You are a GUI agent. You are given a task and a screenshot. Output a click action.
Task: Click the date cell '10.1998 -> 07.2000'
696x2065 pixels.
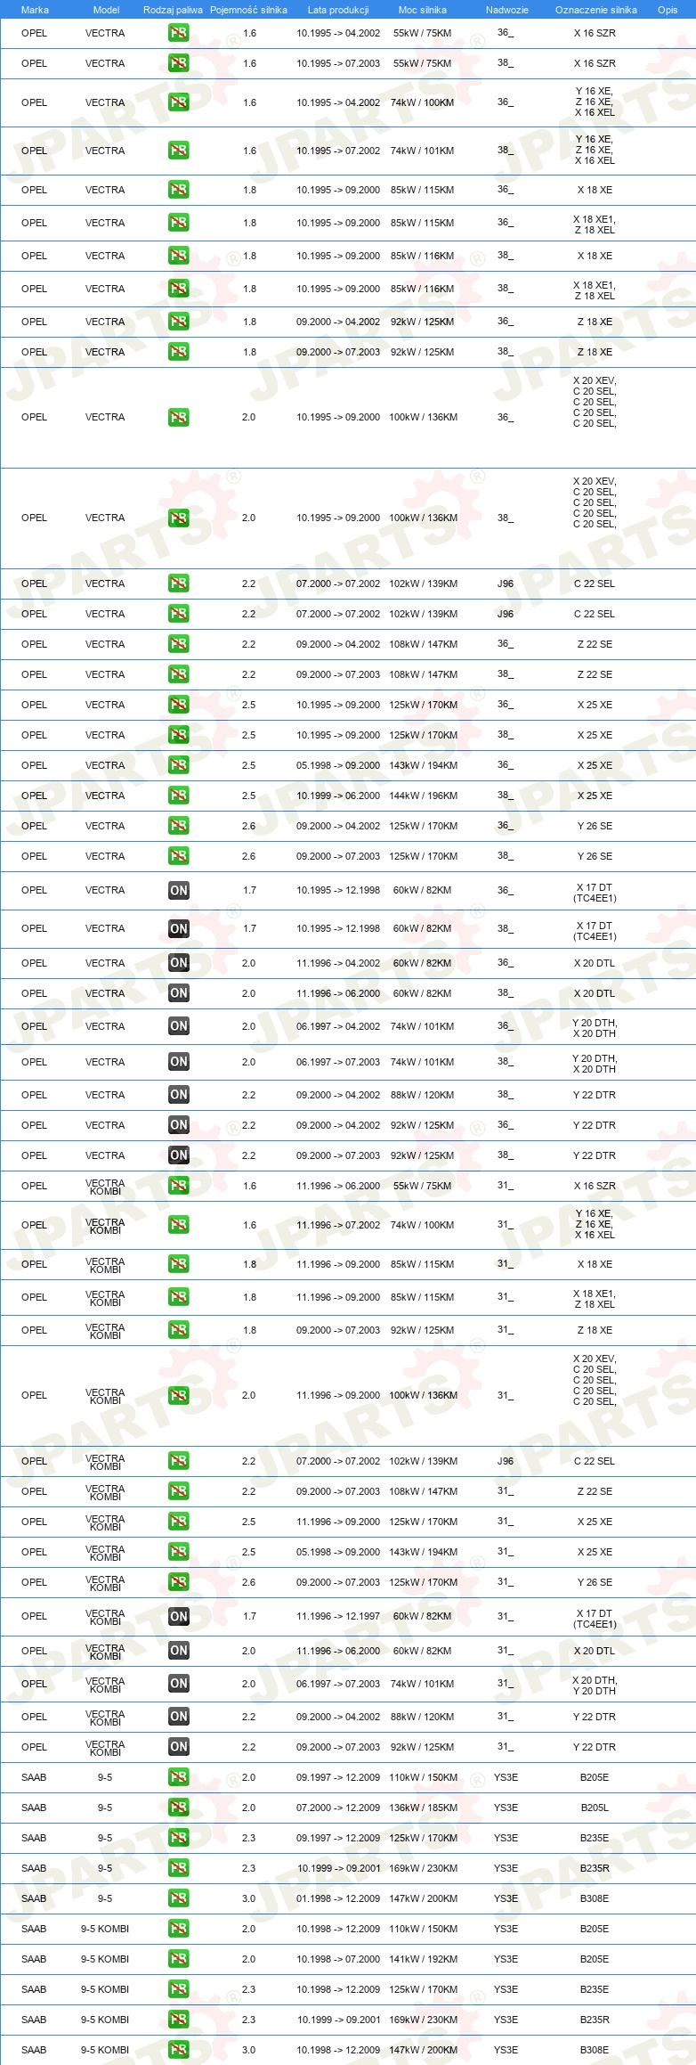tap(338, 1959)
